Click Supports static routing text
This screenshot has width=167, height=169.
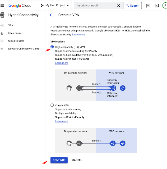pos(68,109)
